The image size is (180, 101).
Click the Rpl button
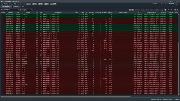click(147, 10)
